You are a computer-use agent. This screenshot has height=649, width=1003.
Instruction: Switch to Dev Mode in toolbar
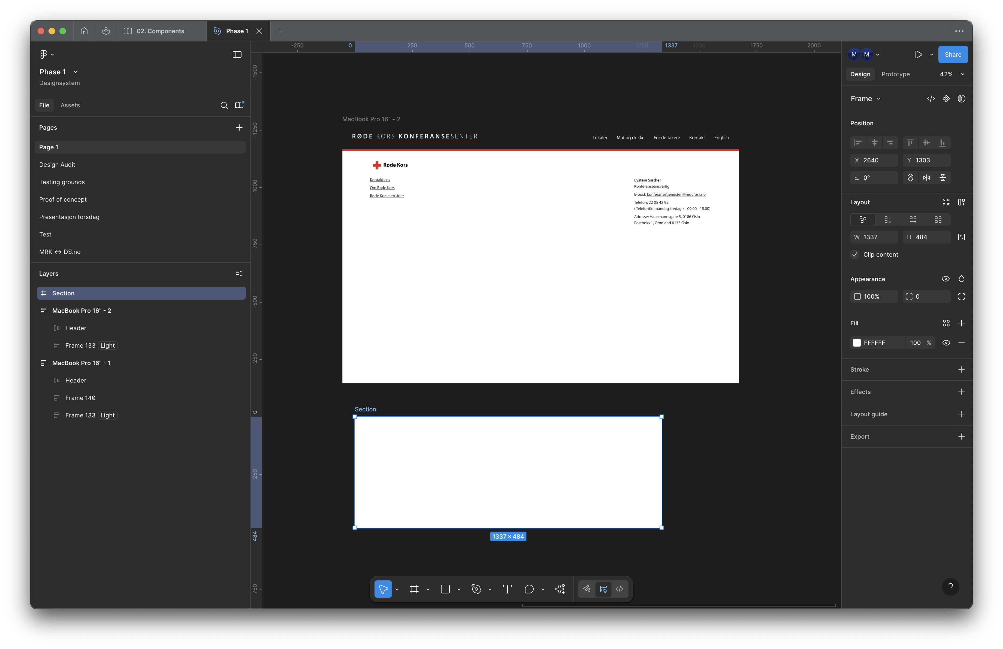tap(620, 589)
